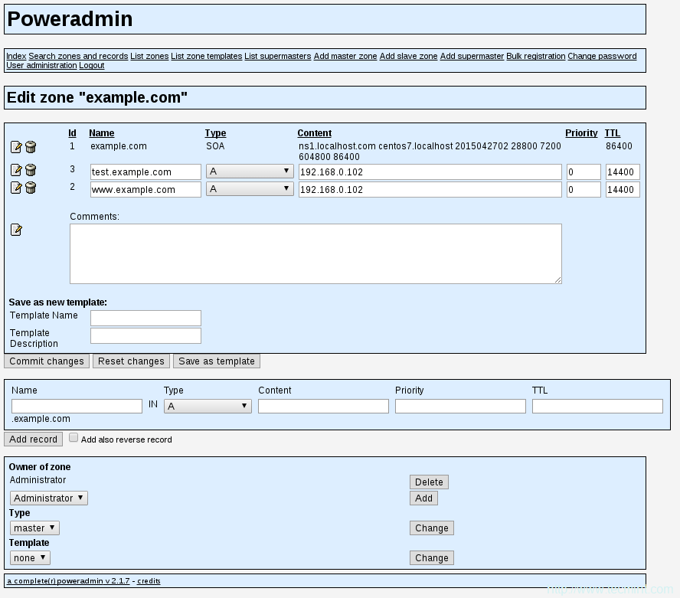The width and height of the screenshot is (680, 598).
Task: Edit the zone comments
Action: tap(17, 230)
